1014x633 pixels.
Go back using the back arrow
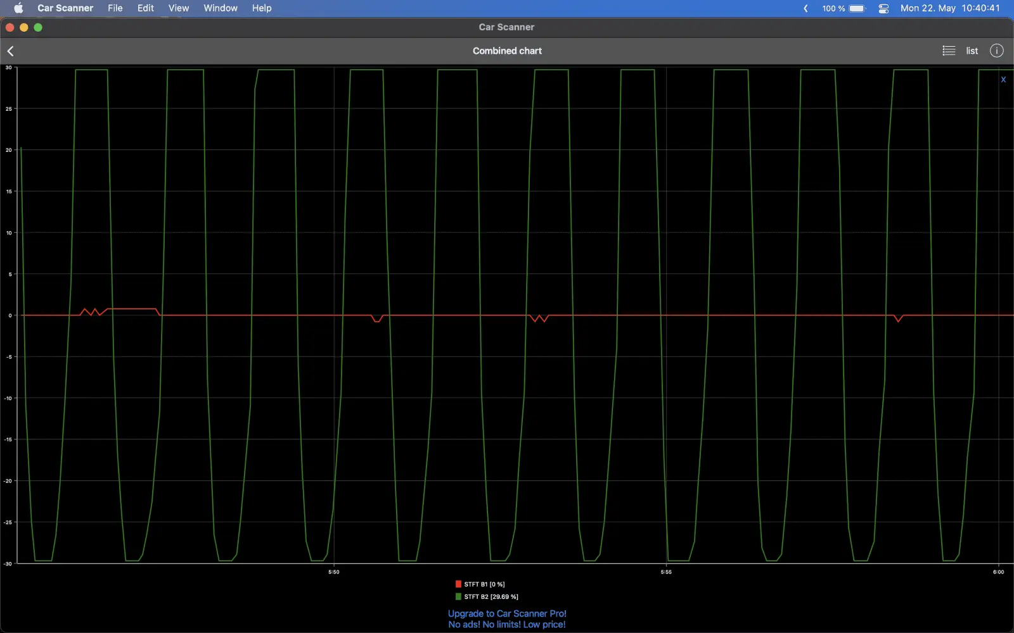coord(11,51)
